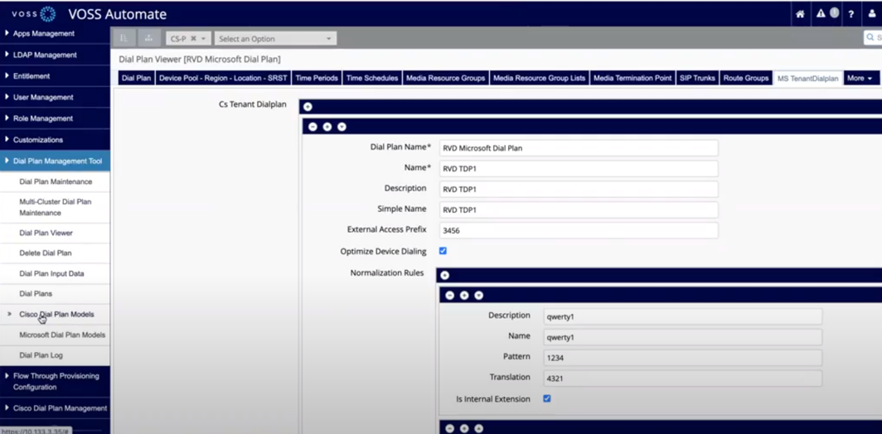The width and height of the screenshot is (882, 434).
Task: Go to the home page icon
Action: pyautogui.click(x=800, y=14)
